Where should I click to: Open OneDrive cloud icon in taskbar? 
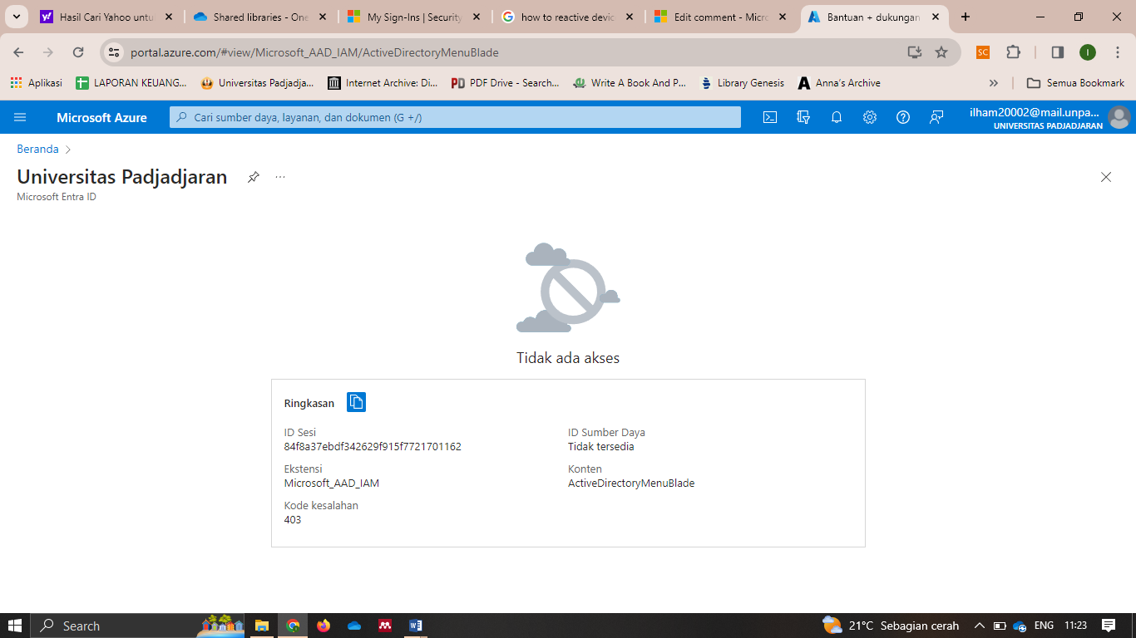click(354, 626)
